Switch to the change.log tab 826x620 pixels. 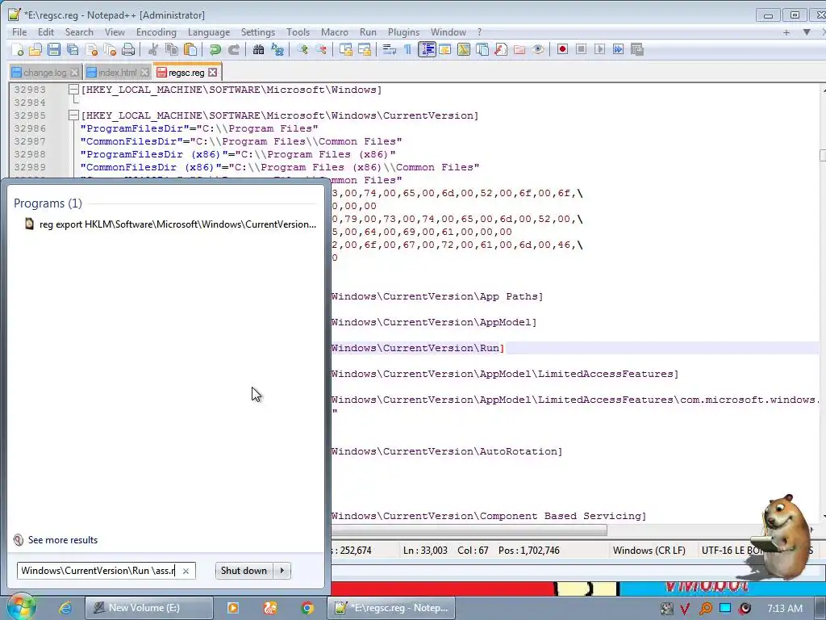point(45,72)
